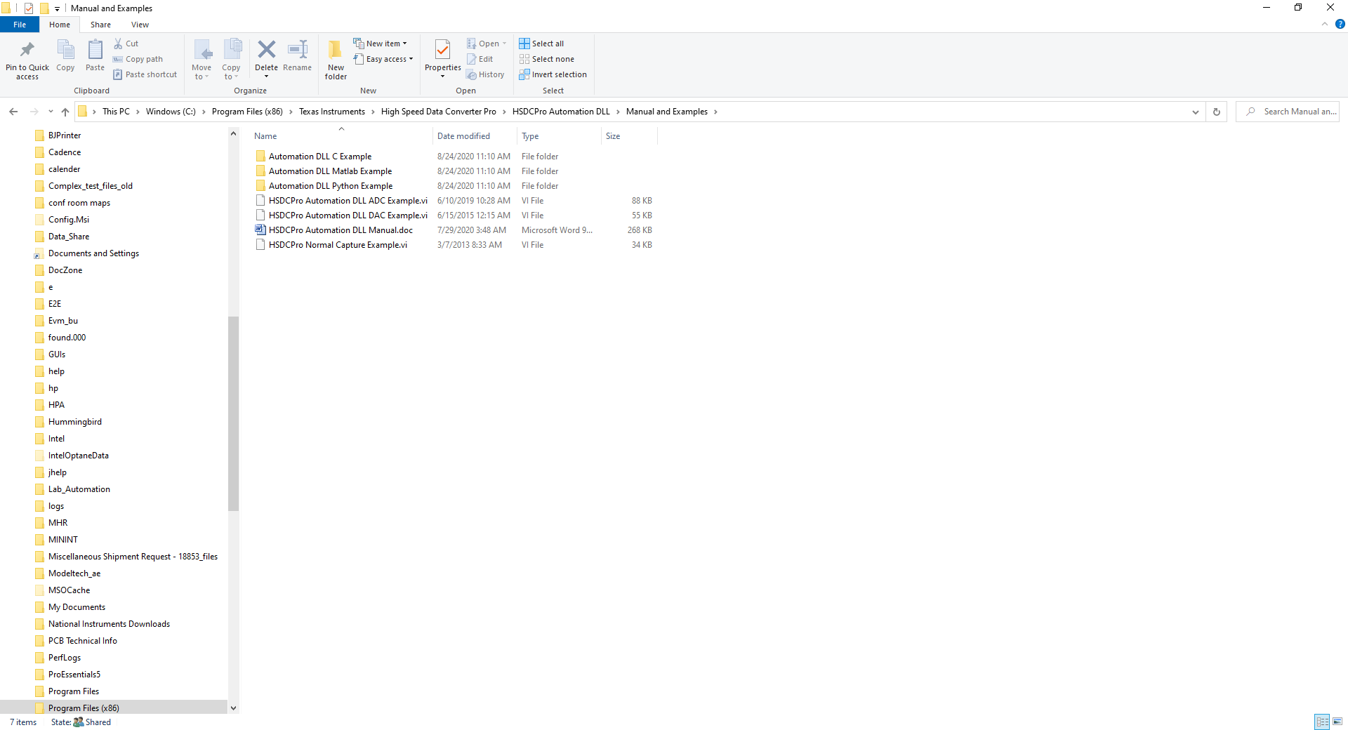This screenshot has width=1348, height=730.
Task: Go up one folder level
Action: (x=65, y=112)
